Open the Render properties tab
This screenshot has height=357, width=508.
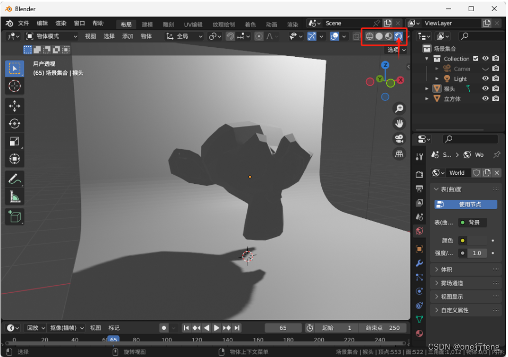pyautogui.click(x=419, y=174)
